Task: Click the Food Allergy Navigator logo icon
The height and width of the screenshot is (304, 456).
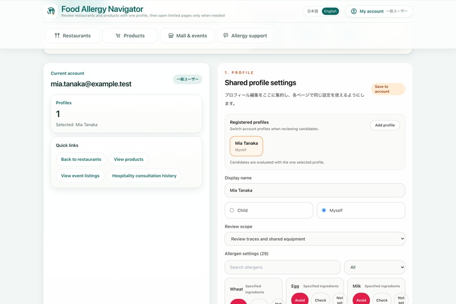Action: (51, 11)
